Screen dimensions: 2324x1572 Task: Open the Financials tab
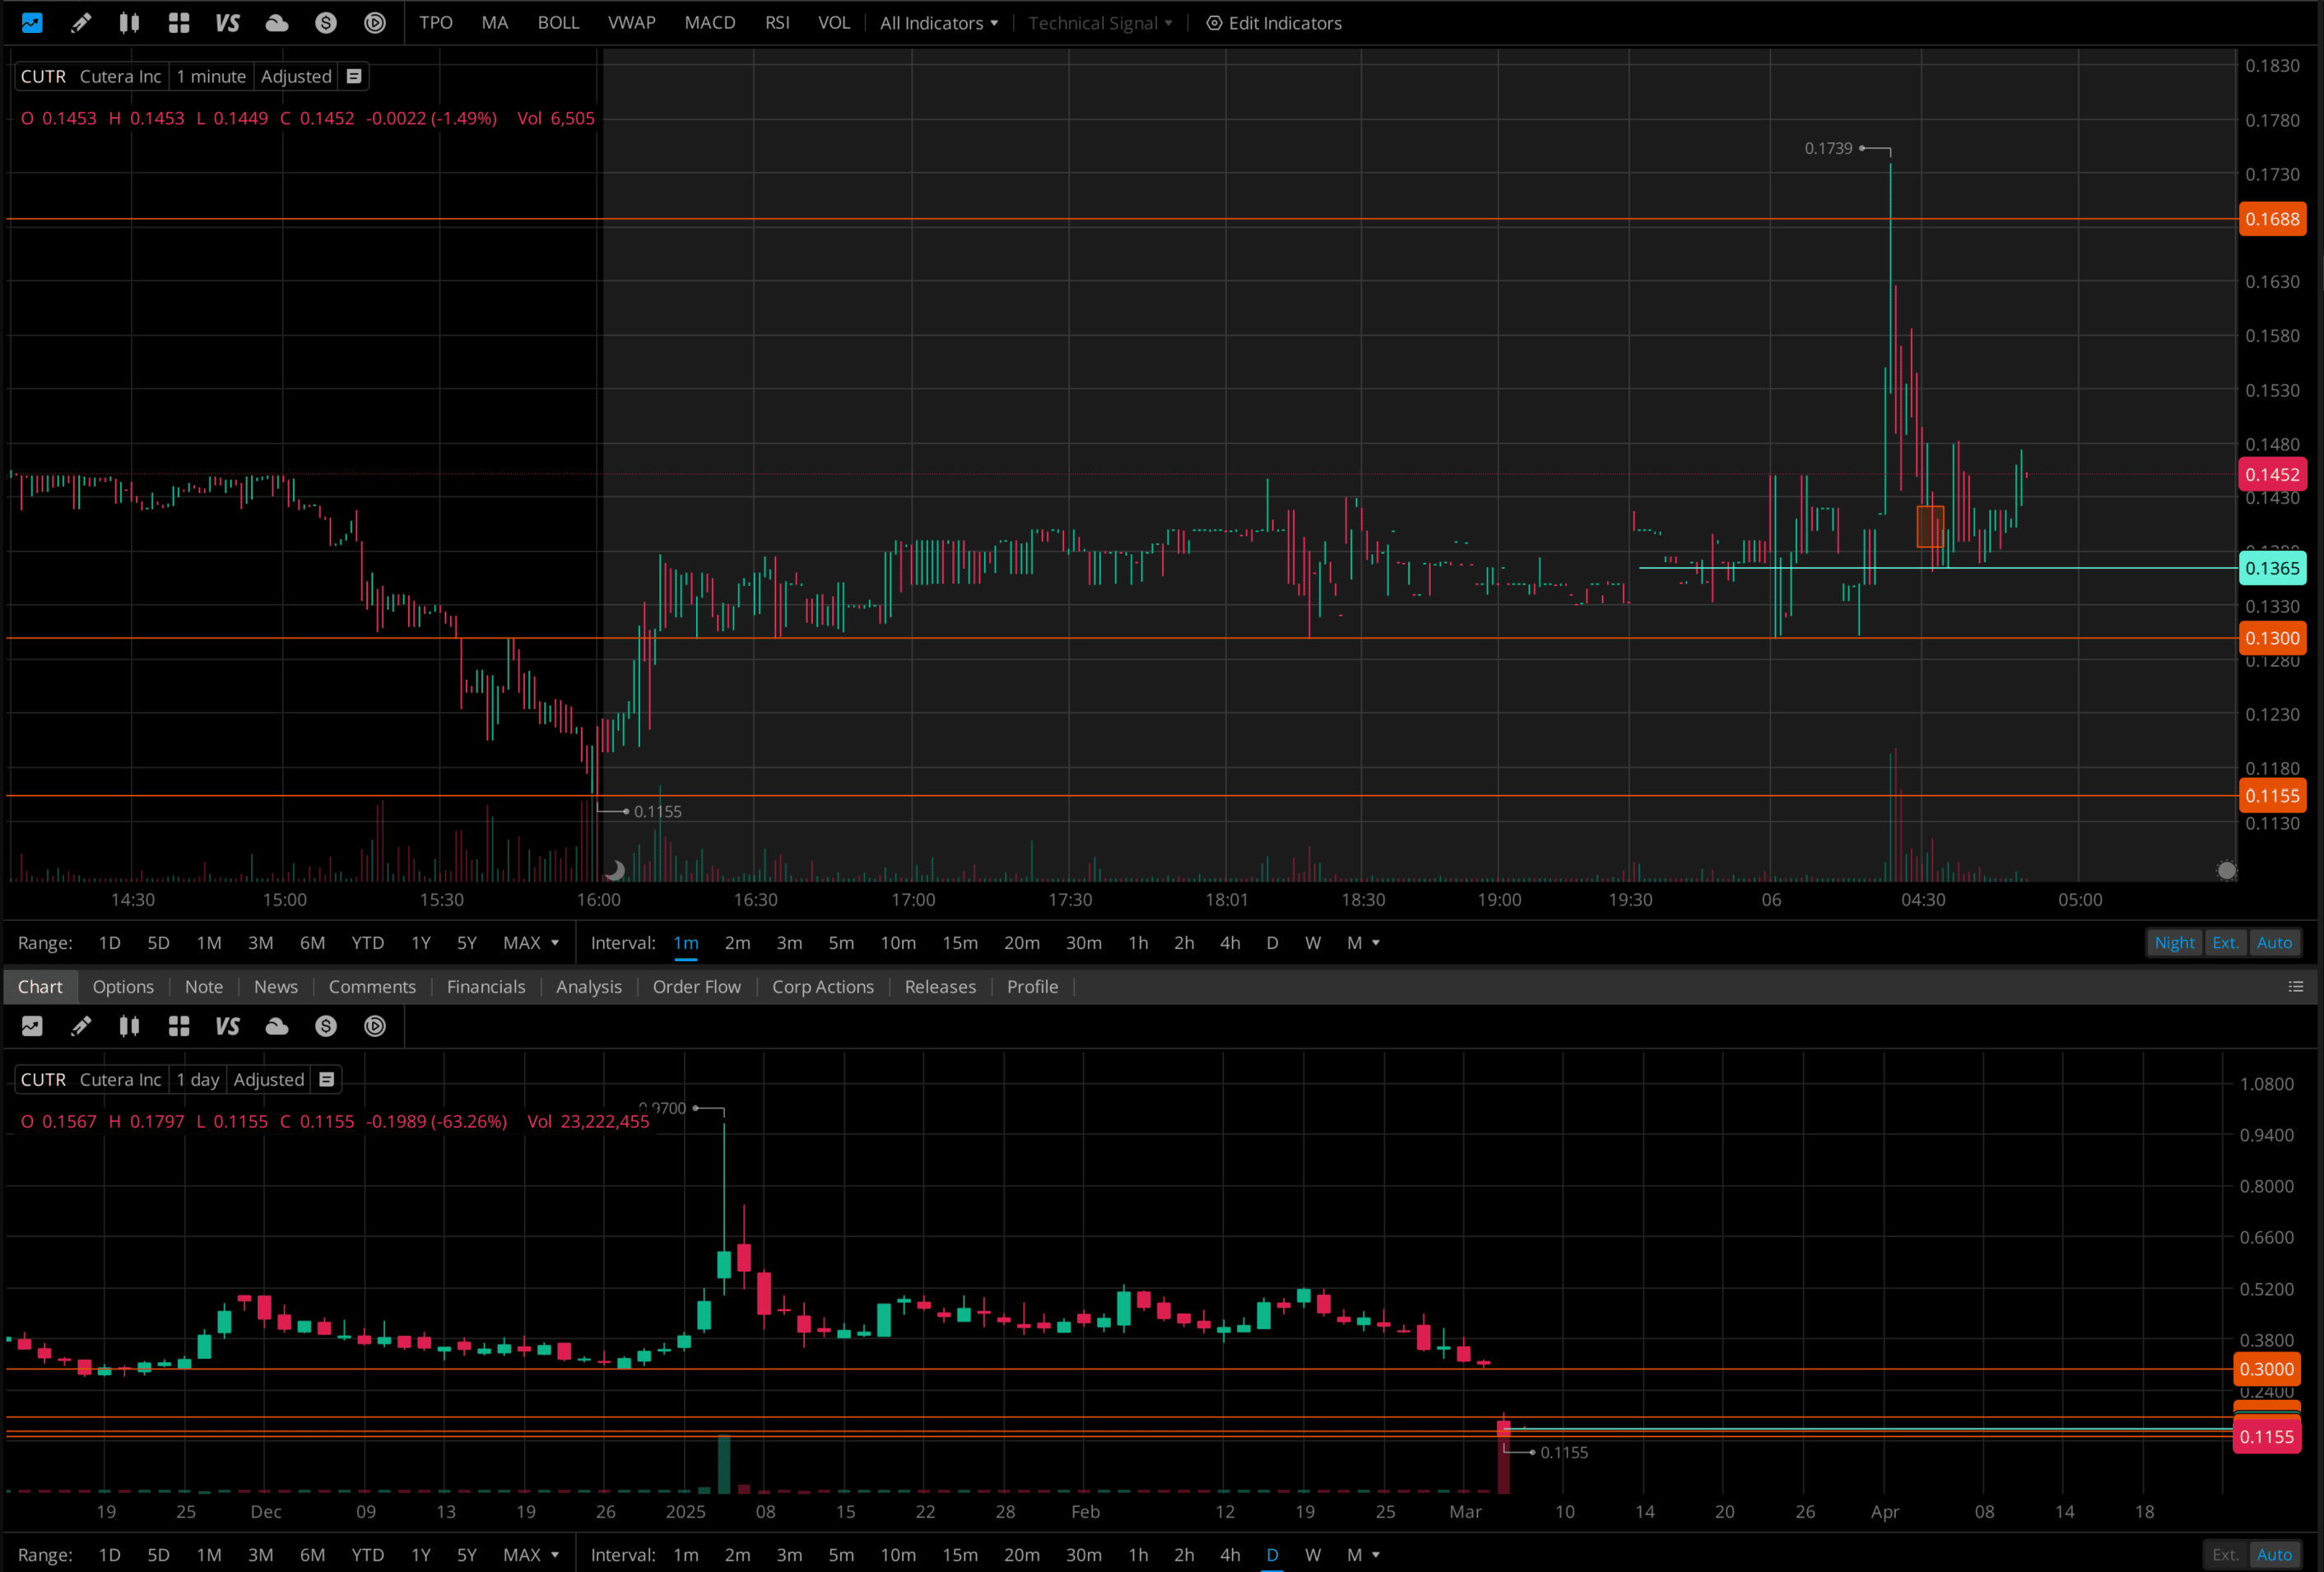[x=485, y=987]
